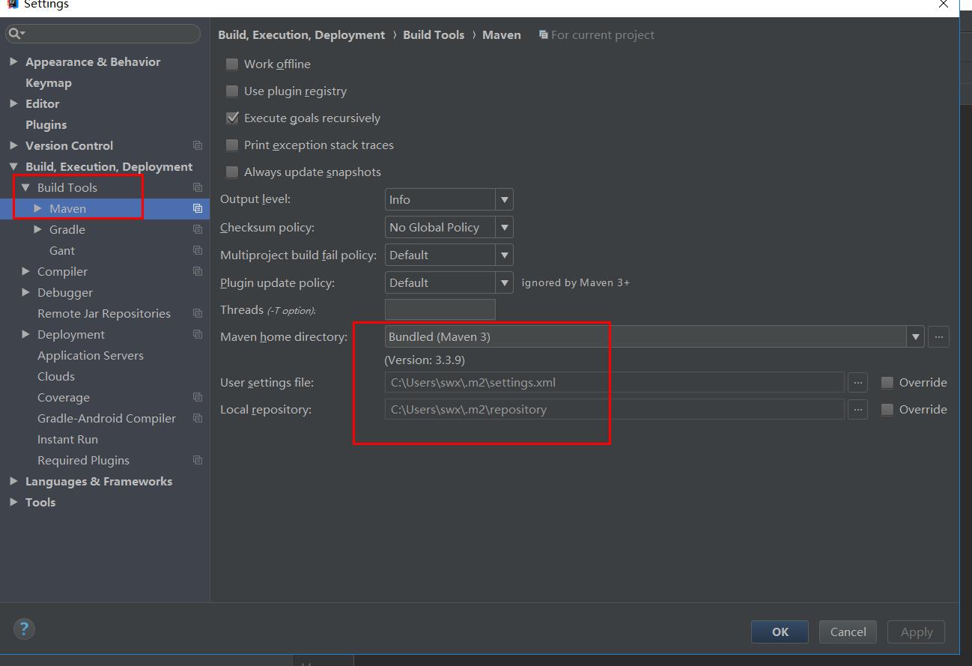Collapse the Build, Execution, Deployment arrow
This screenshot has width=972, height=666.
point(13,166)
